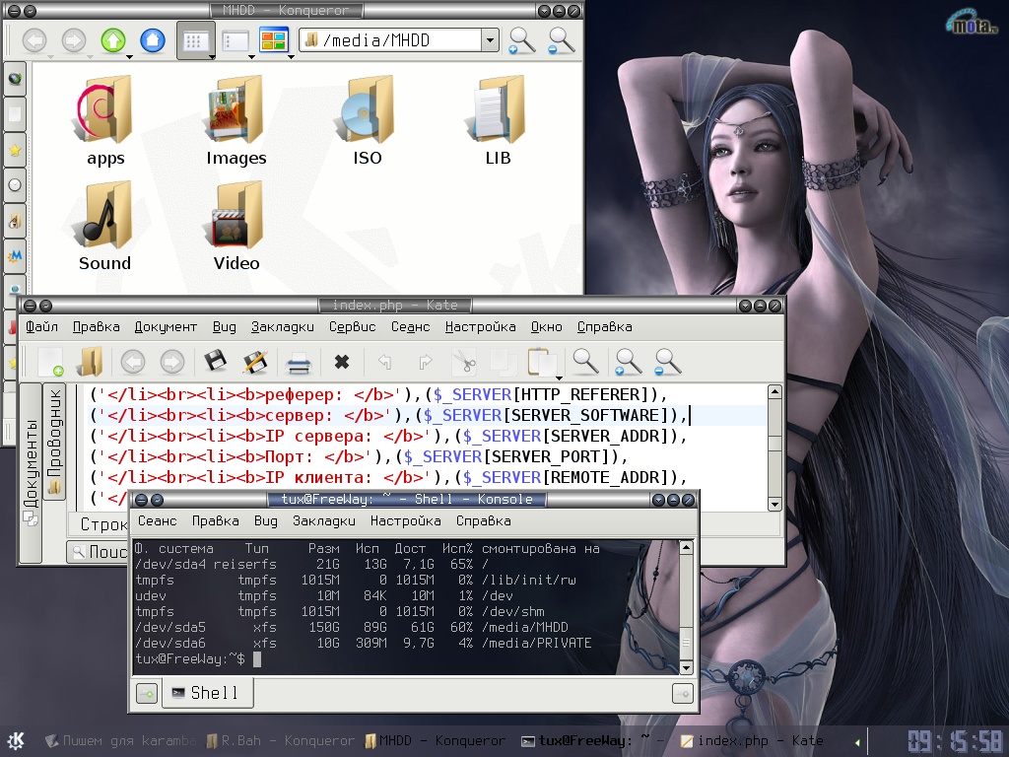
Task: Click the new session button in Konsole
Action: (x=147, y=693)
